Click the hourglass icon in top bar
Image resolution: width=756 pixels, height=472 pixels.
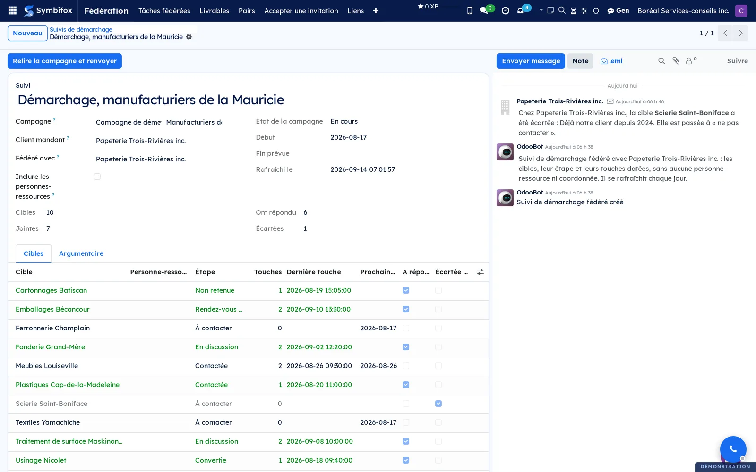click(x=573, y=10)
